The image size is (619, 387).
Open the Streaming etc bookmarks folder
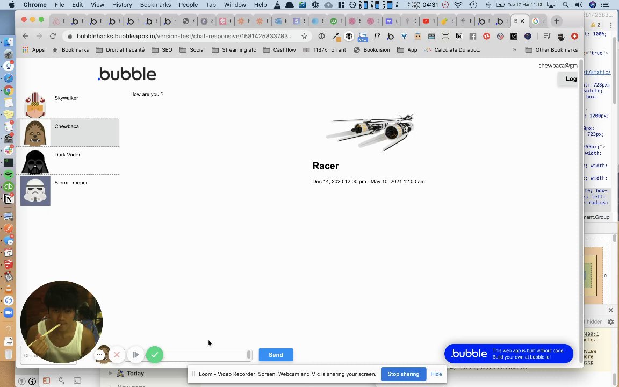coord(234,50)
